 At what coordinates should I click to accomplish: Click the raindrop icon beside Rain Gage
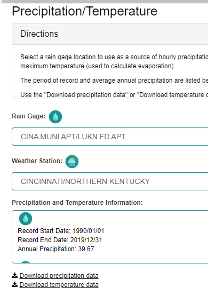click(55, 117)
